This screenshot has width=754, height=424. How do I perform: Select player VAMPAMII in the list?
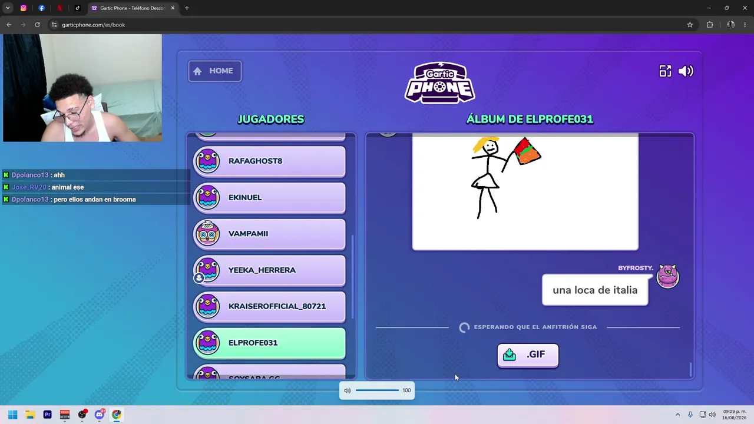point(269,234)
